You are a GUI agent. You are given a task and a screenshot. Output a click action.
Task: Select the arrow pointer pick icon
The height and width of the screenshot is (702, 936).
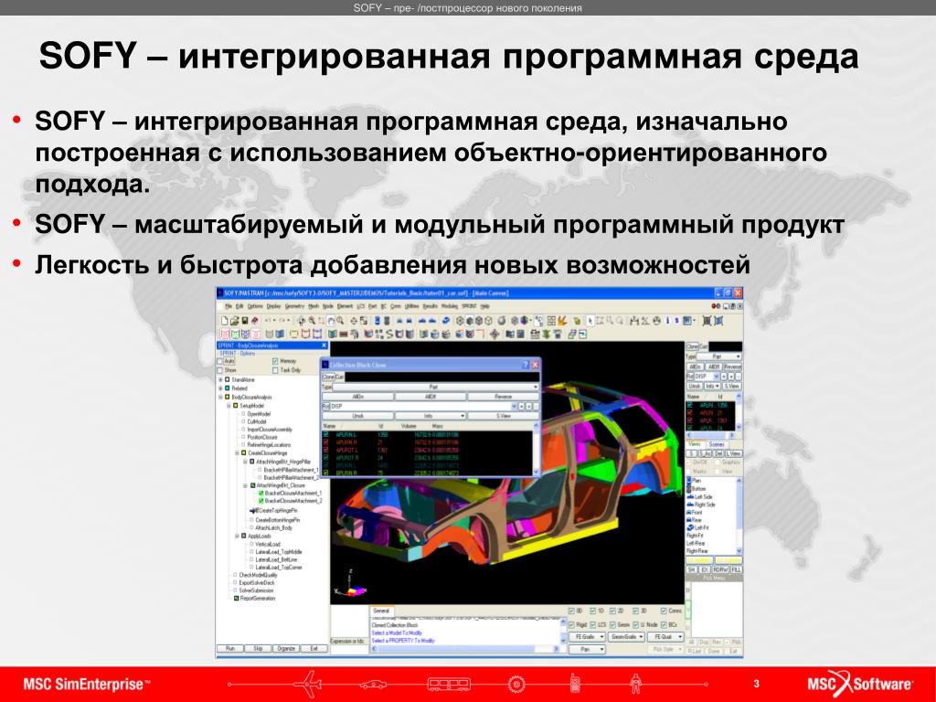click(590, 321)
